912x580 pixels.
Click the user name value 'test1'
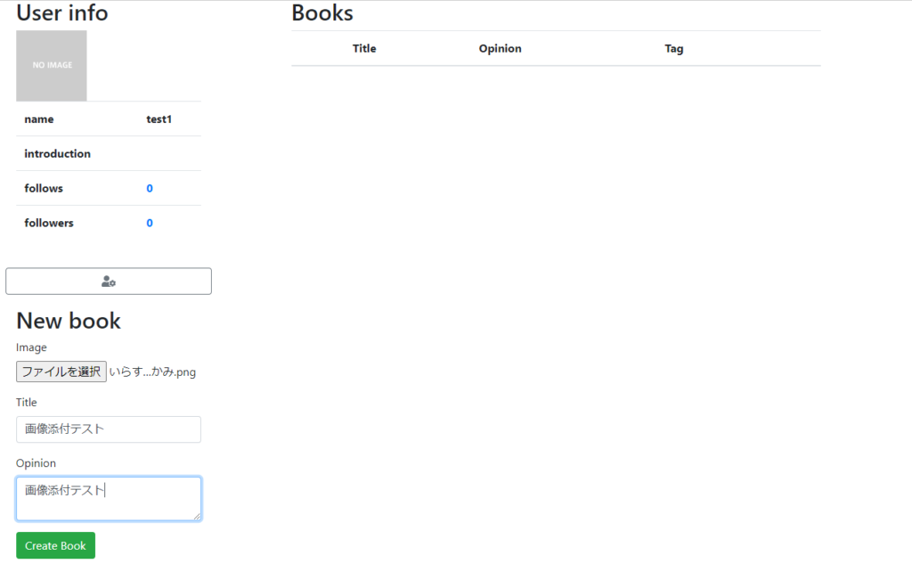[159, 119]
